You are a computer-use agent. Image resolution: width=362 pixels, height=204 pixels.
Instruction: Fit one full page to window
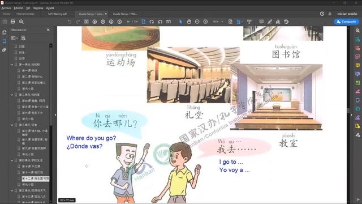point(230,22)
